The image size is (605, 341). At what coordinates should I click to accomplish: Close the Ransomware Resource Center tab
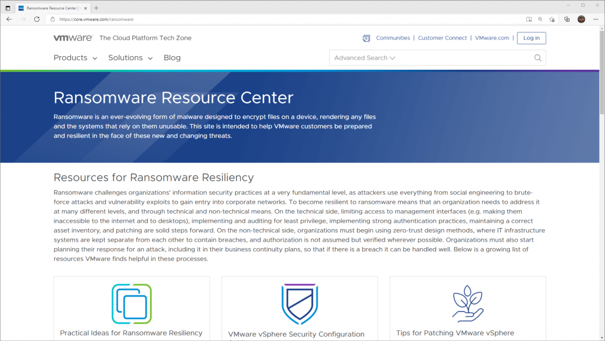point(86,8)
